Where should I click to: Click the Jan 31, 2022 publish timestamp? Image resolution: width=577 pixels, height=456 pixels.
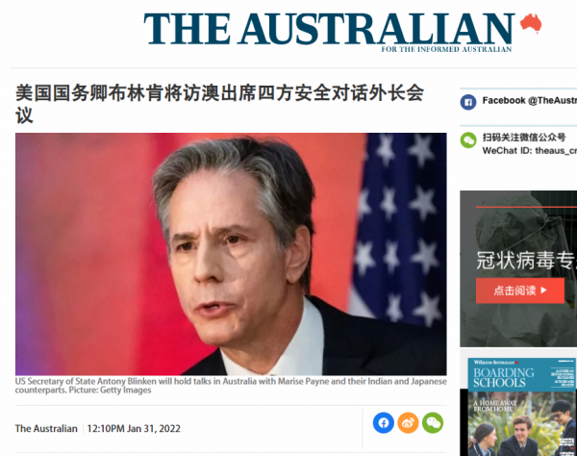(134, 428)
